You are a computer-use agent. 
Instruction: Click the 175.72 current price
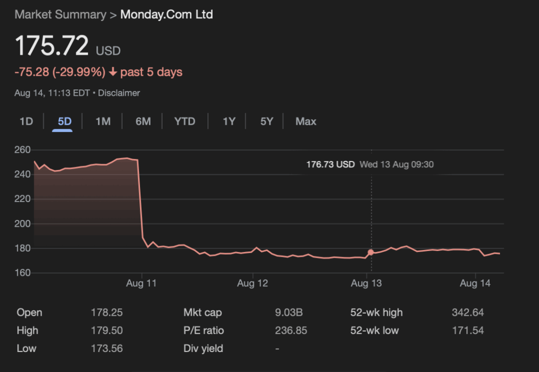pyautogui.click(x=52, y=46)
